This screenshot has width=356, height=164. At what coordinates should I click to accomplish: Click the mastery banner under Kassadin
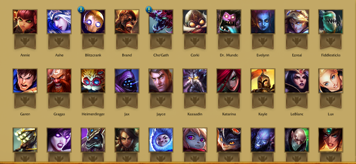pyautogui.click(x=195, y=100)
